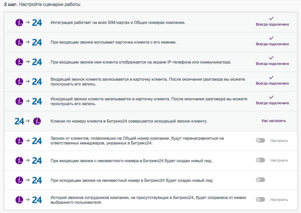Toggle lead creation for incoming unknown numbers

tap(260, 160)
